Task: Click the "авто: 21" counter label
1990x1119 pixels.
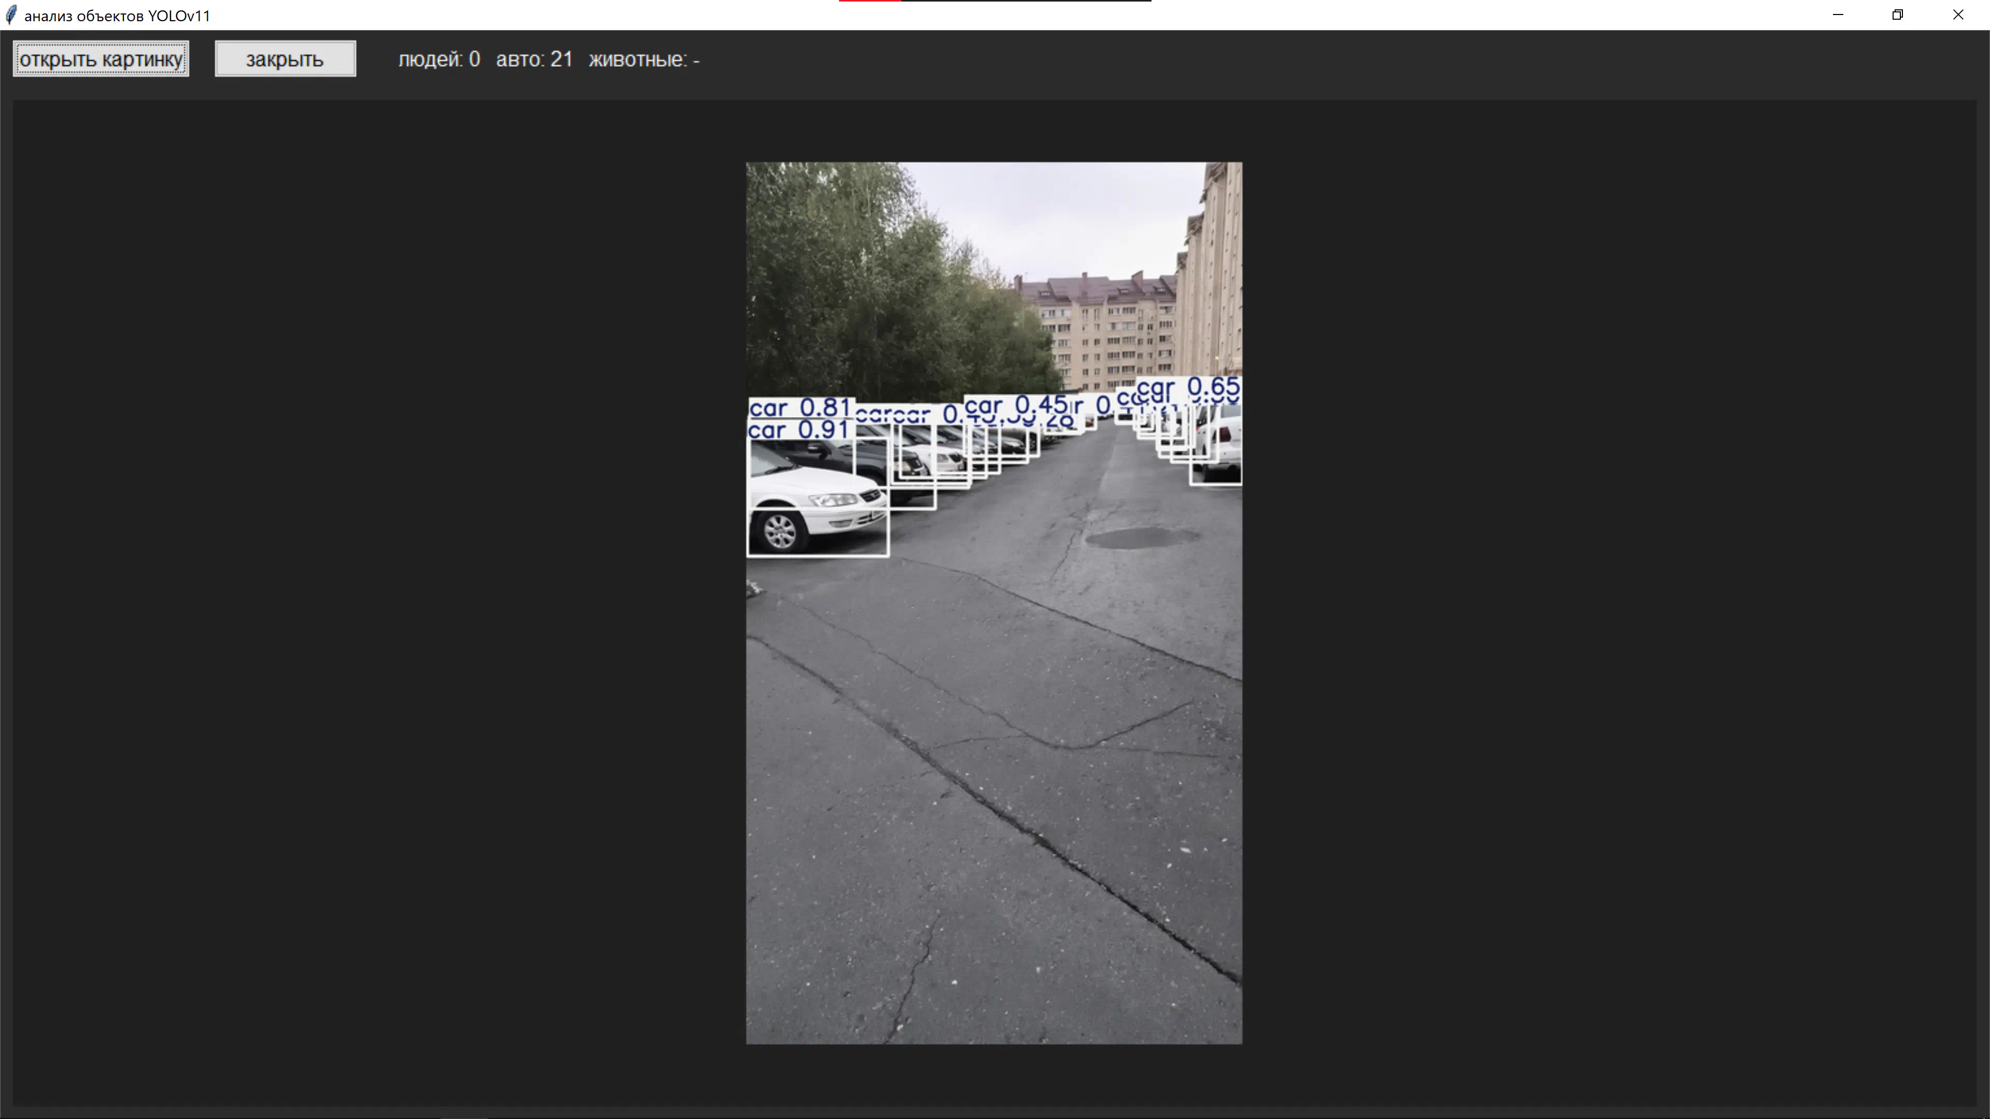Action: point(534,60)
